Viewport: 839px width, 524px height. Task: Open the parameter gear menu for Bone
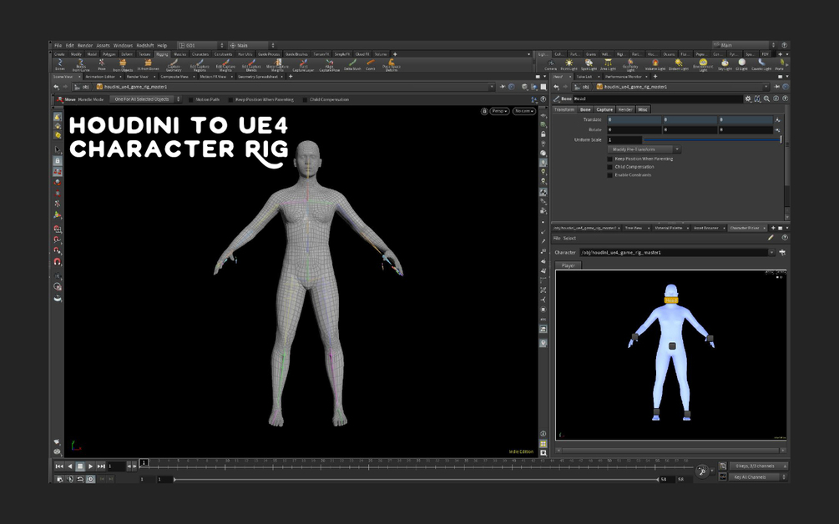tap(748, 99)
